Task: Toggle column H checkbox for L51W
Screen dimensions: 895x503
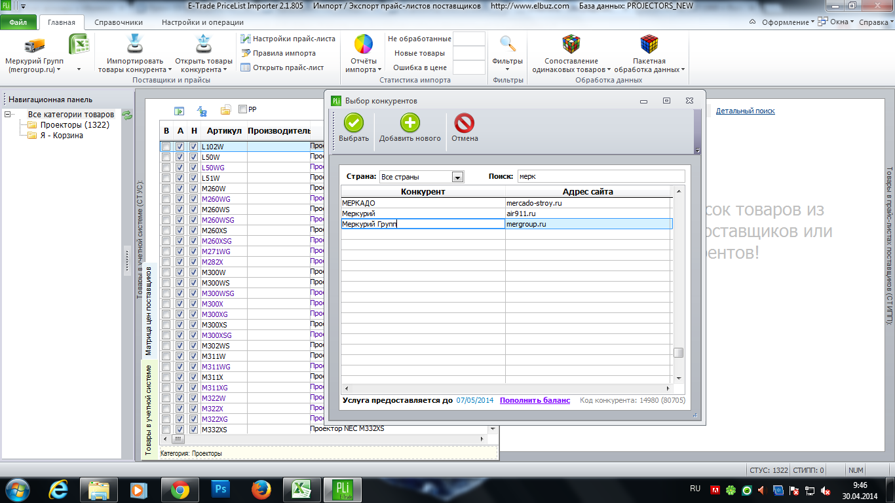Action: 193,178
